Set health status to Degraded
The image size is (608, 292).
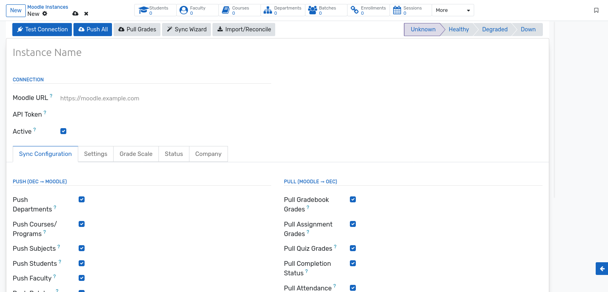(495, 29)
